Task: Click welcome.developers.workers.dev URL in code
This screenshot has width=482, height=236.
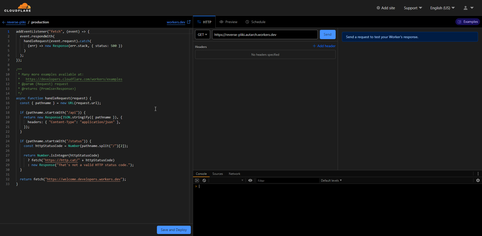Action: click(x=84, y=179)
